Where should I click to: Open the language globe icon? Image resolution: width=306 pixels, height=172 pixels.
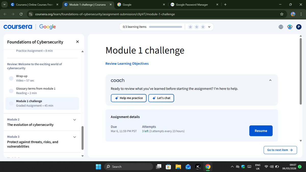tap(281, 27)
